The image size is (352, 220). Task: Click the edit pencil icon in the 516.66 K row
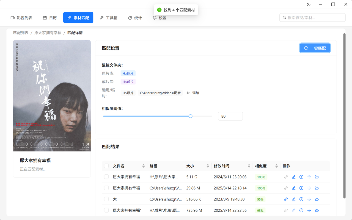[294, 199]
